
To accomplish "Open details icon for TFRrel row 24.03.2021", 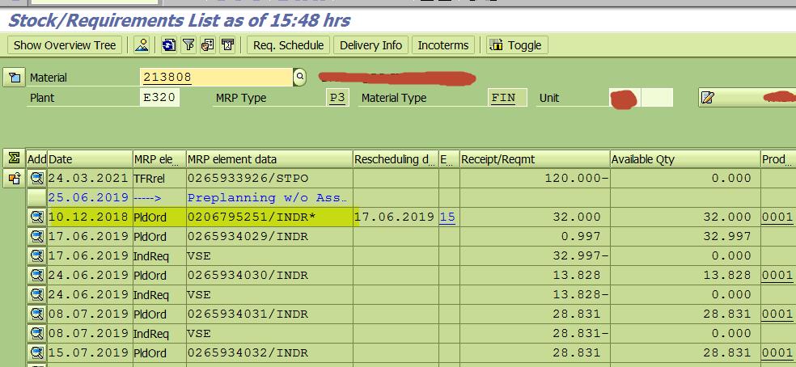I will (36, 178).
